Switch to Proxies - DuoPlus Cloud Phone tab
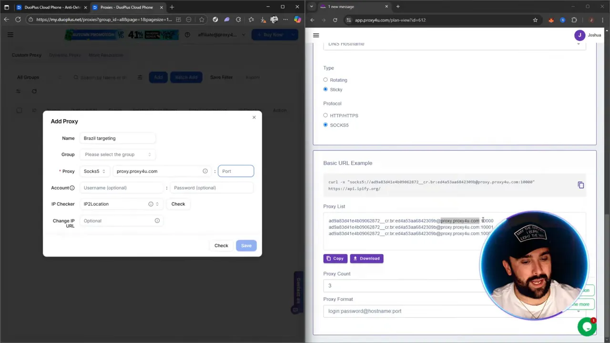The height and width of the screenshot is (343, 610). [126, 7]
